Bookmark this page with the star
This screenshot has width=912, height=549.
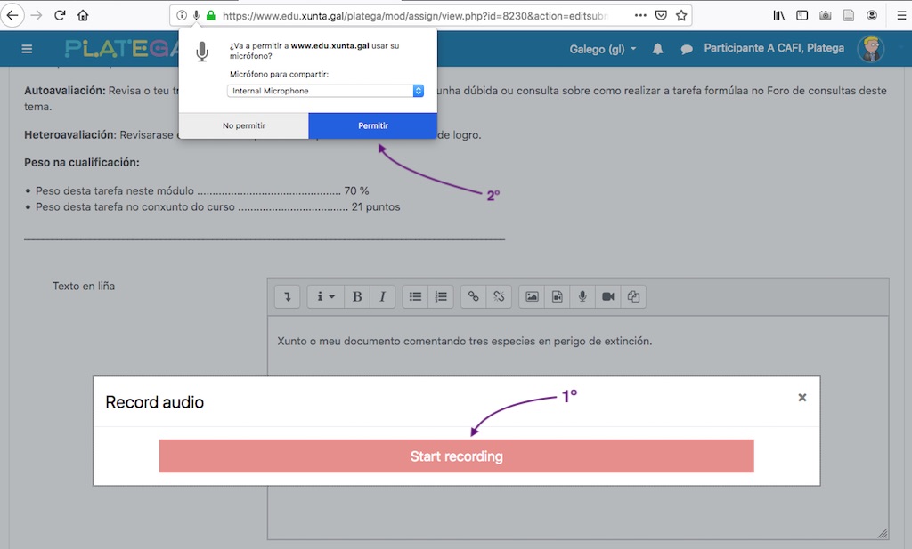pos(681,15)
